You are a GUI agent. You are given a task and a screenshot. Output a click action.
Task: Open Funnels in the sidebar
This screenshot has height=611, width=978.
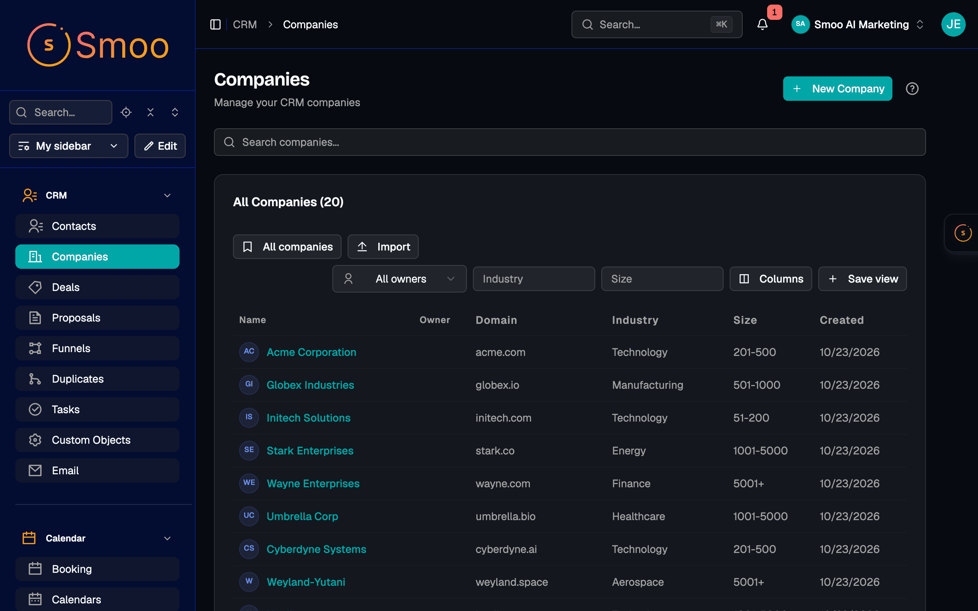(x=97, y=348)
